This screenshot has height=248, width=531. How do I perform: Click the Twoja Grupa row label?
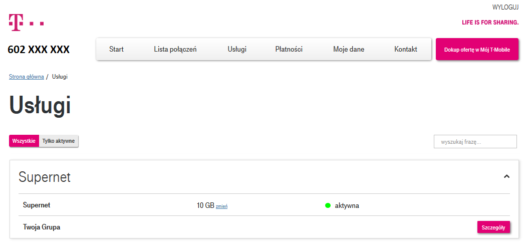tap(42, 227)
